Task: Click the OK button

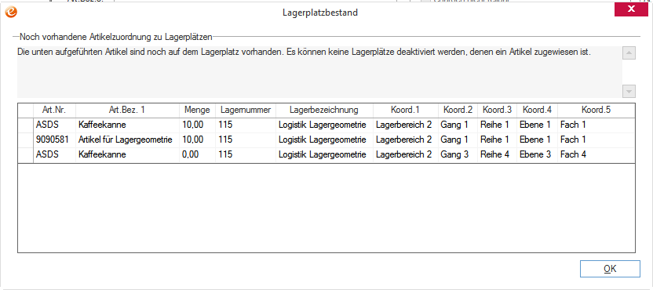Action: click(610, 269)
